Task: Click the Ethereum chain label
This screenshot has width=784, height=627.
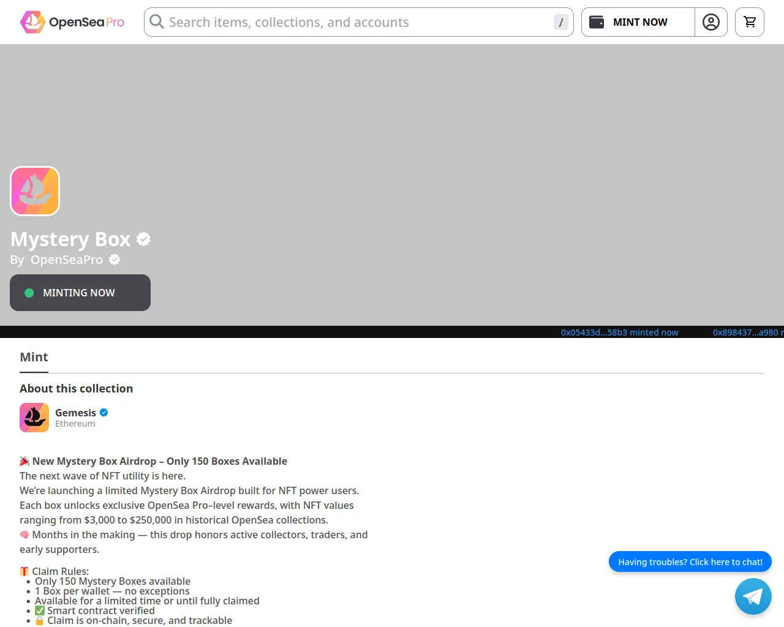Action: pyautogui.click(x=75, y=424)
